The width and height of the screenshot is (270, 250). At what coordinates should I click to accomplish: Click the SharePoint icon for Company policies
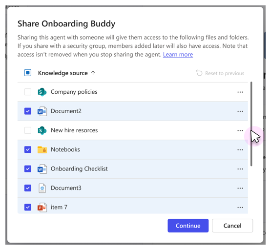(x=42, y=92)
